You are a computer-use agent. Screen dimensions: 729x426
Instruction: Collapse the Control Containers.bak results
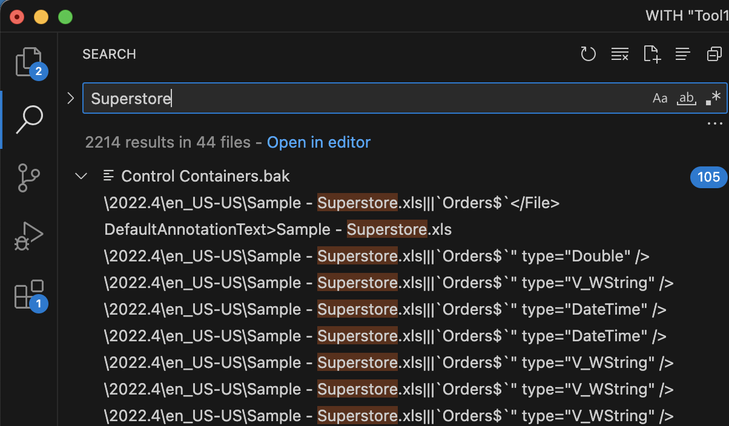point(81,175)
